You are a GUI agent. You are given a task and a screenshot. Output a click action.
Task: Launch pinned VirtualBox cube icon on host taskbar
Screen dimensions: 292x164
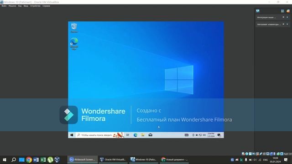[57, 160]
